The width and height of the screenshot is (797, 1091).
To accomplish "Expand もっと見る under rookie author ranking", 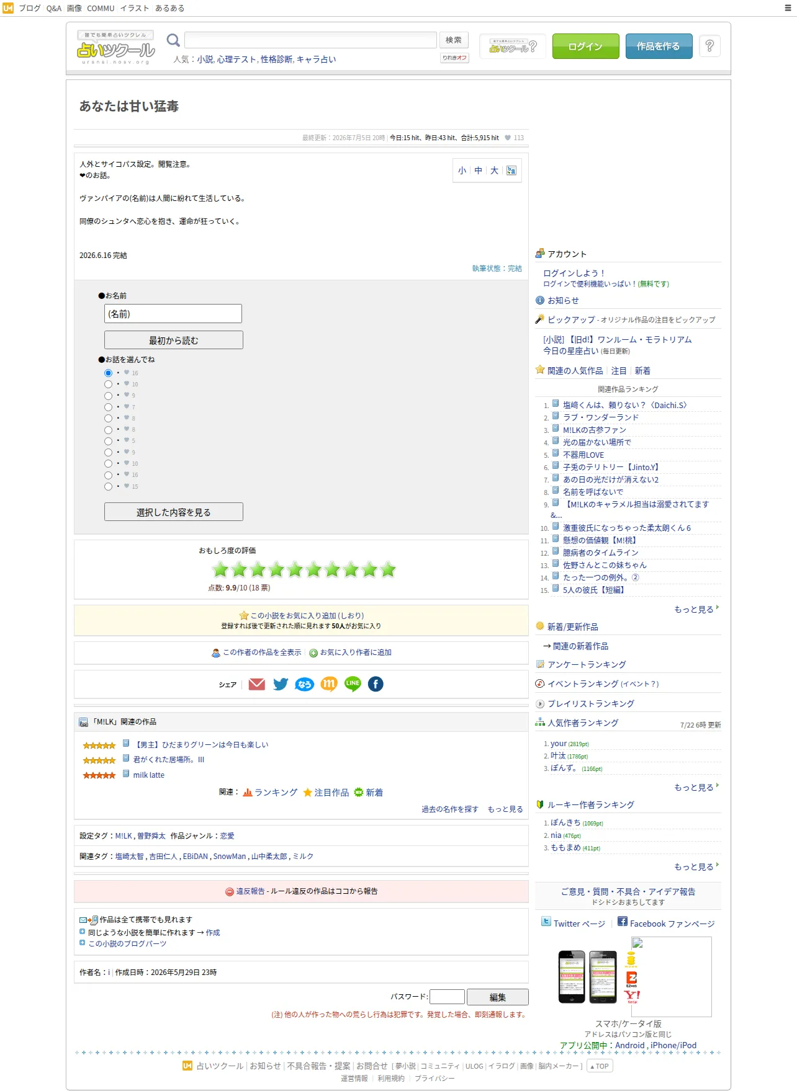I will click(x=696, y=866).
